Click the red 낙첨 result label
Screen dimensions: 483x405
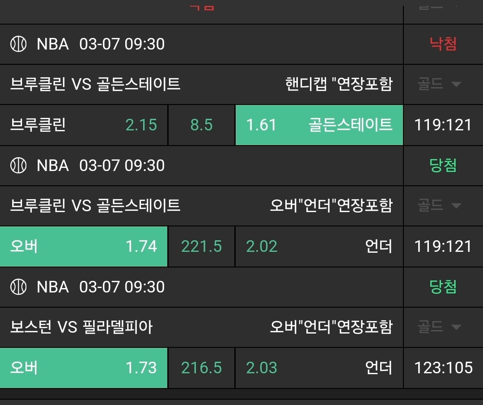(x=443, y=44)
